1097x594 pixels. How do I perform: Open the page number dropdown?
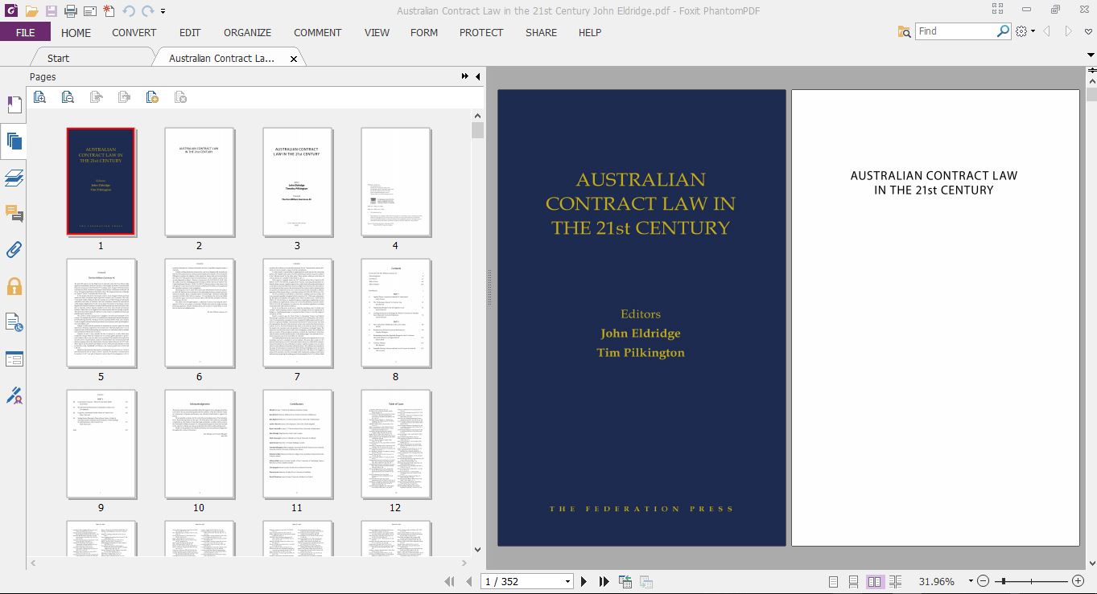coord(567,581)
